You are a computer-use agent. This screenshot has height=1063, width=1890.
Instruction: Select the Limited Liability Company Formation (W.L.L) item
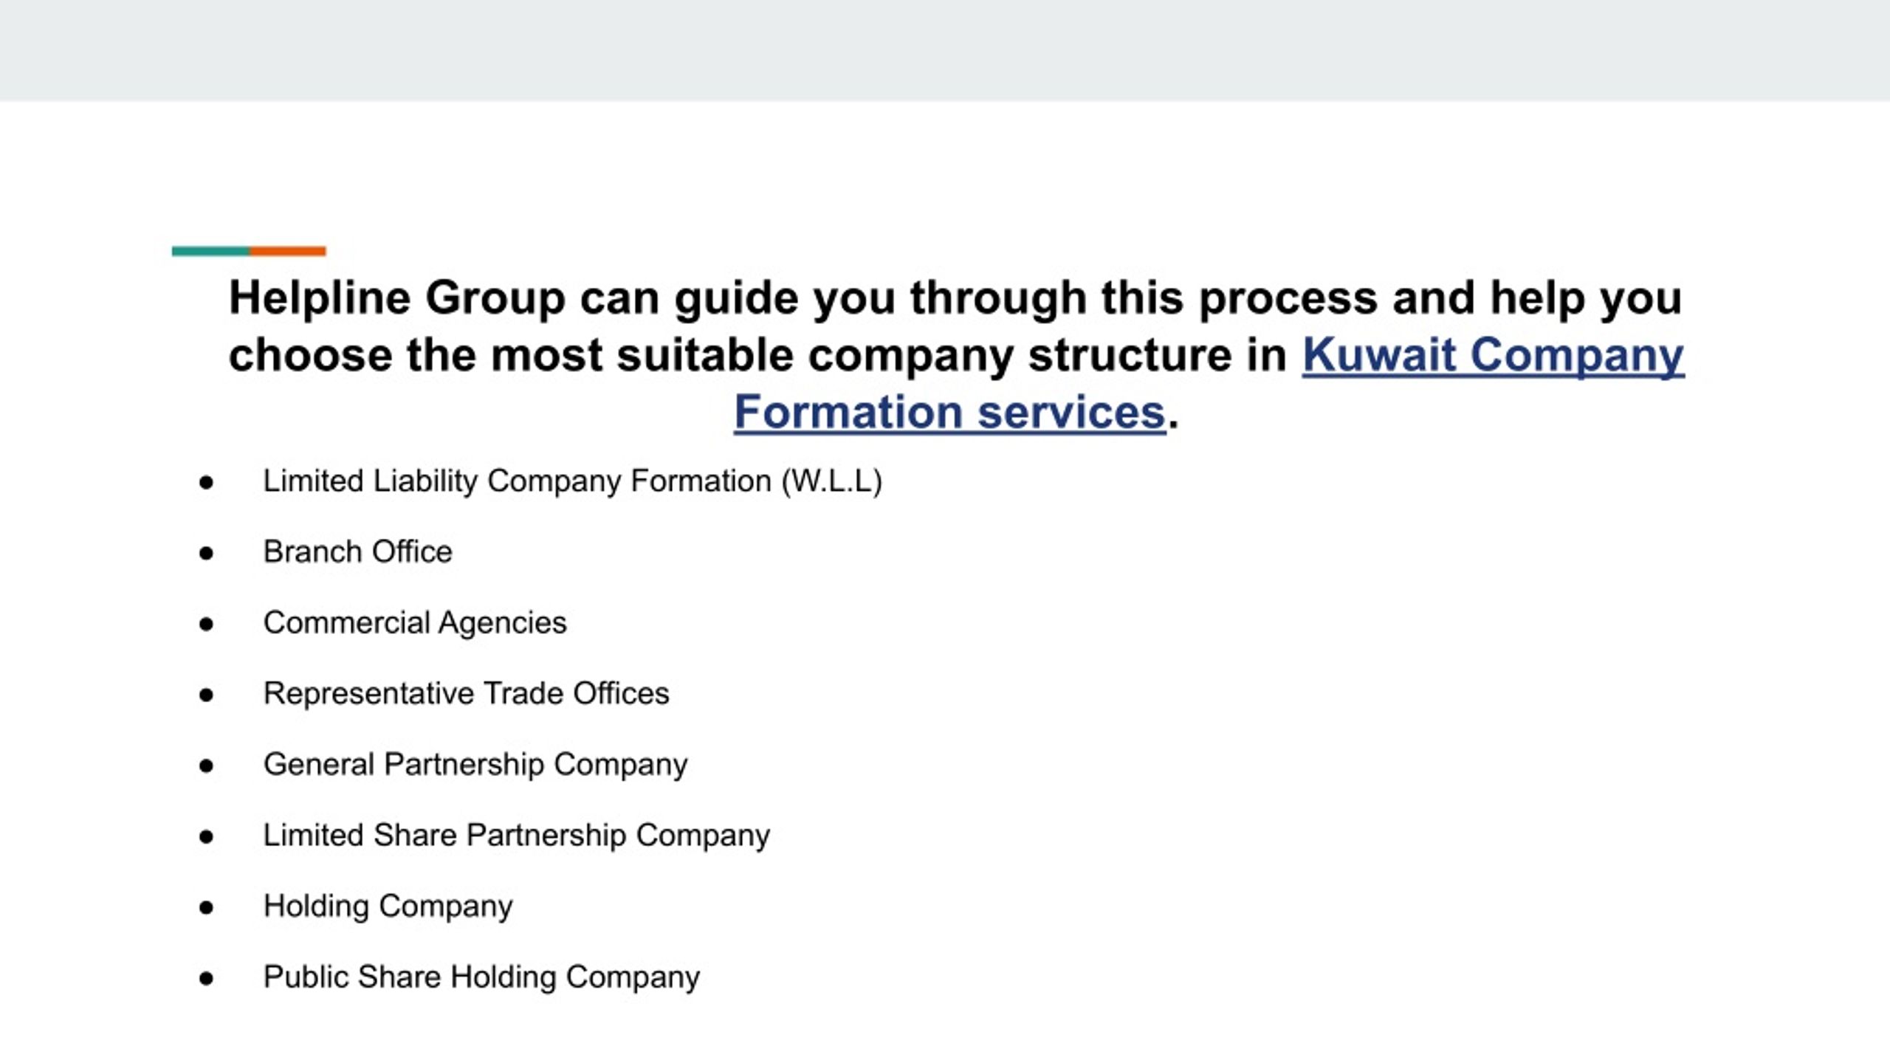tap(573, 481)
